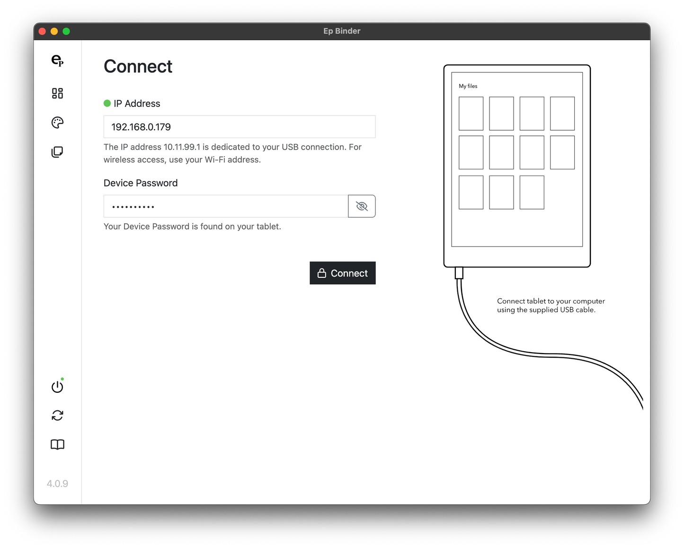Screen dimensions: 684x549
Task: Select the IP Address input field
Action: click(x=239, y=126)
